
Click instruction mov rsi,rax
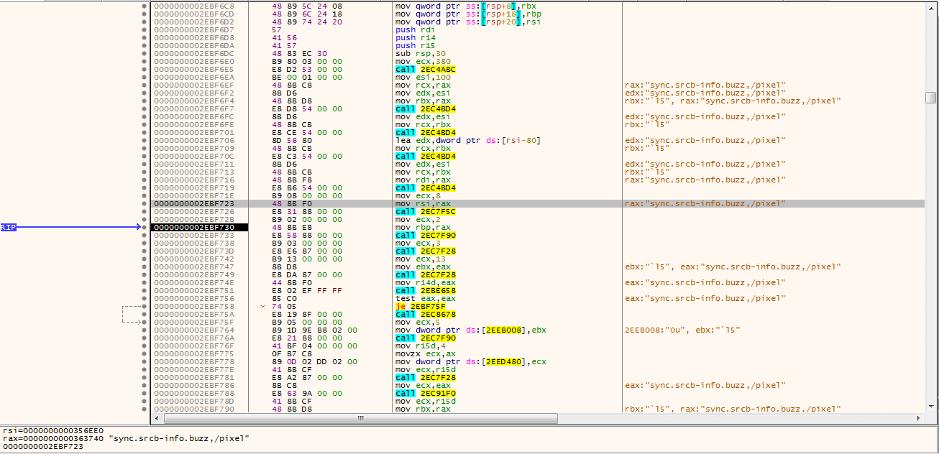pos(422,203)
